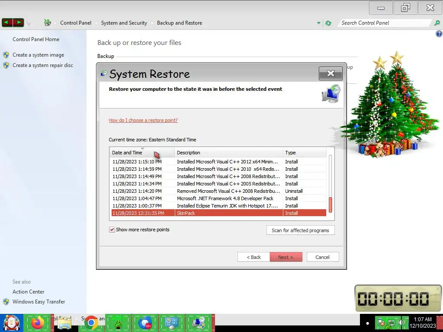
Task: Select the 1:14:49 PM Visual C++ 2008 install row
Action: (218, 176)
